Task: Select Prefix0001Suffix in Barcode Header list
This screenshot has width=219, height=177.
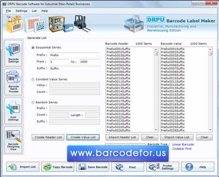Action: tap(118, 49)
